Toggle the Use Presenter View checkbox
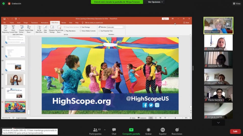This screenshot has height=136, width=243. click(99, 31)
